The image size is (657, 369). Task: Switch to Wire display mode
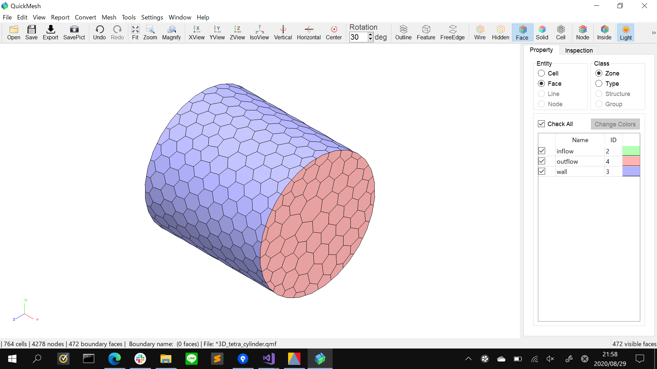pos(480,32)
